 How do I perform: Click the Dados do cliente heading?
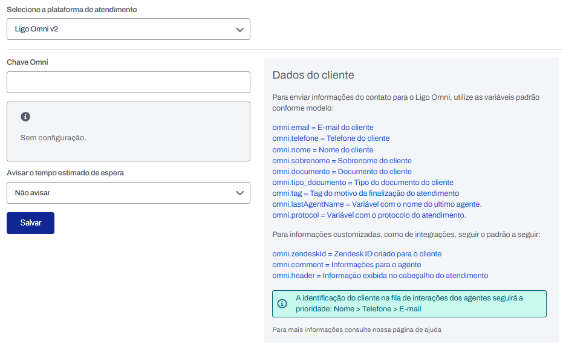tap(313, 75)
